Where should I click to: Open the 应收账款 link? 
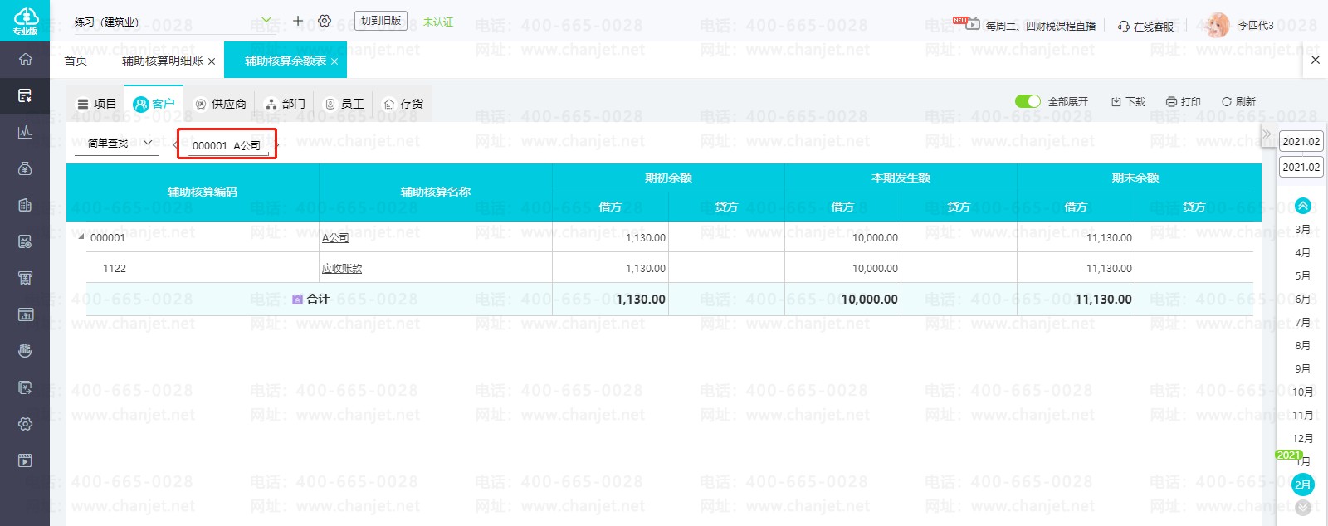tap(342, 268)
